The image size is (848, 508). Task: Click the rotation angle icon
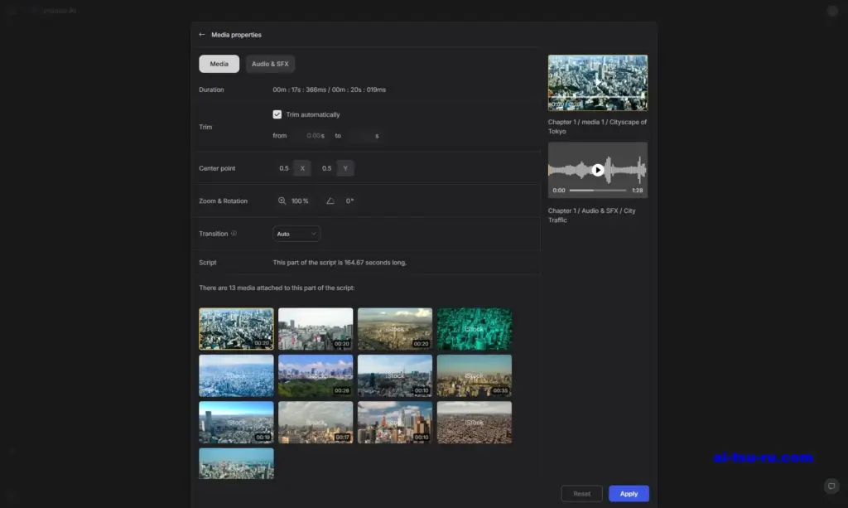coord(330,201)
